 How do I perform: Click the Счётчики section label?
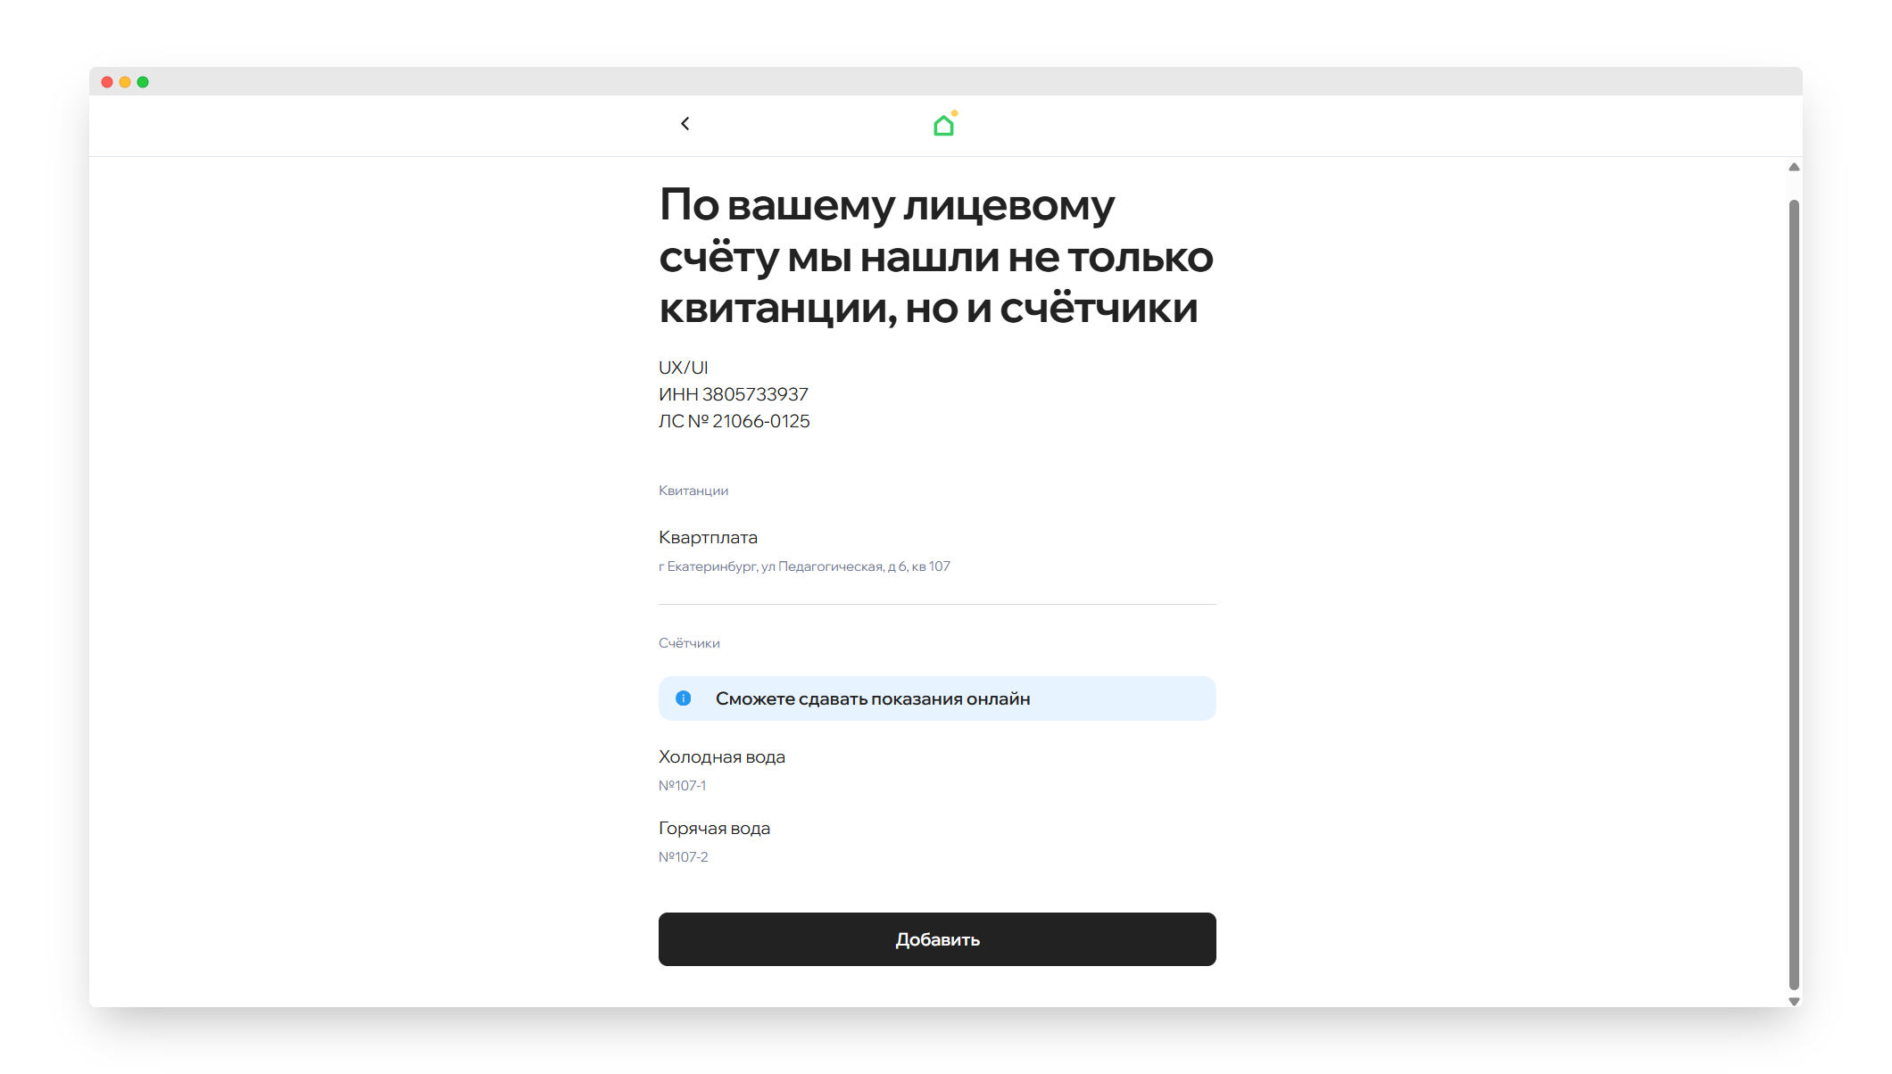(689, 643)
